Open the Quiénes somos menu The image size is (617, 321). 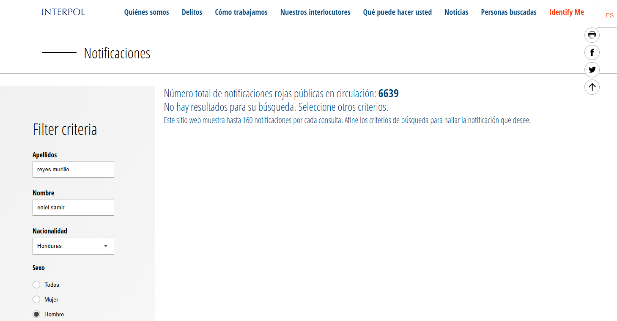[x=146, y=12]
